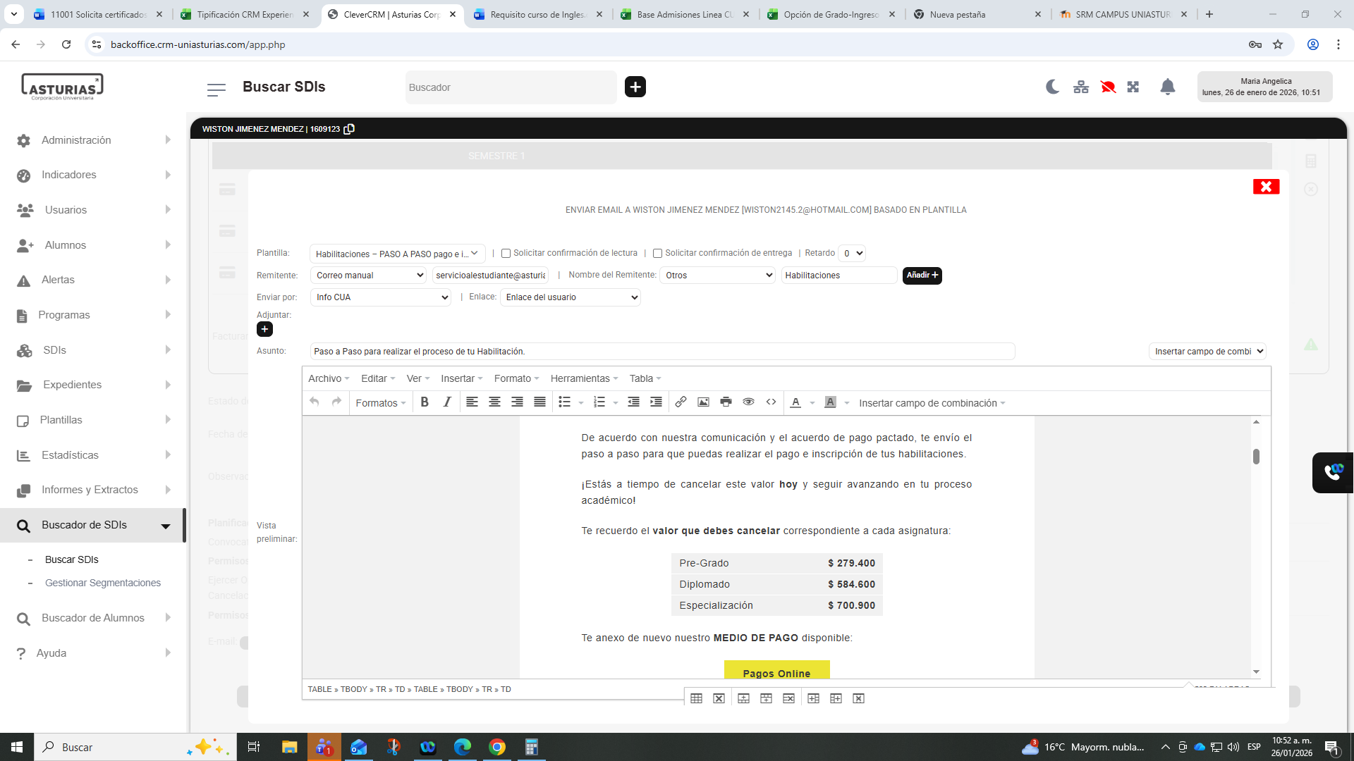This screenshot has width=1354, height=761.
Task: Open source code view icon
Action: coord(771,402)
